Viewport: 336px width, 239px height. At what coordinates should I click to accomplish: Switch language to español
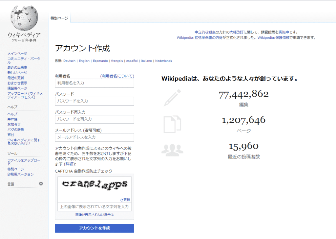tap(132, 61)
